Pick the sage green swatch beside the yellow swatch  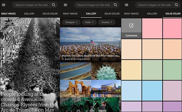pos(152,70)
